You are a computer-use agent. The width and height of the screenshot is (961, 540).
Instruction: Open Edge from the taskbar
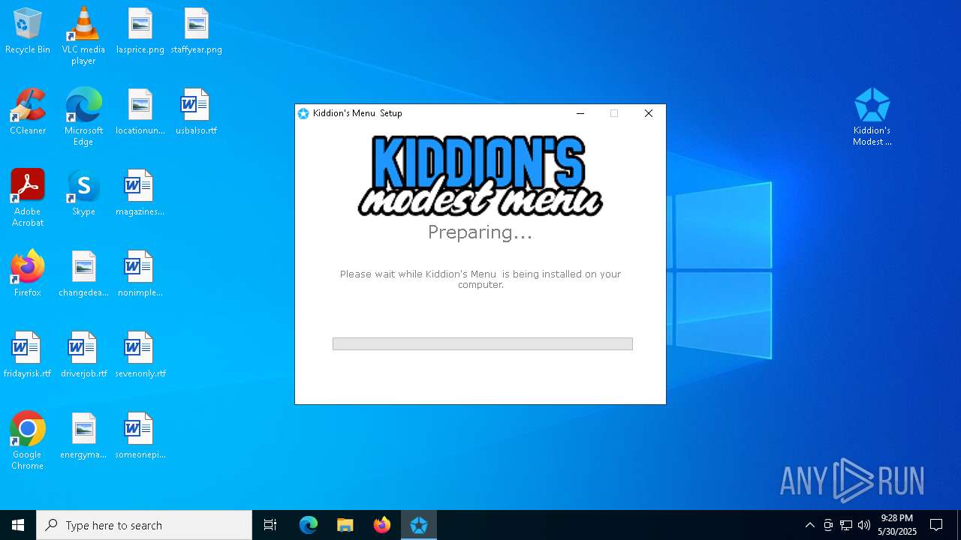point(309,525)
